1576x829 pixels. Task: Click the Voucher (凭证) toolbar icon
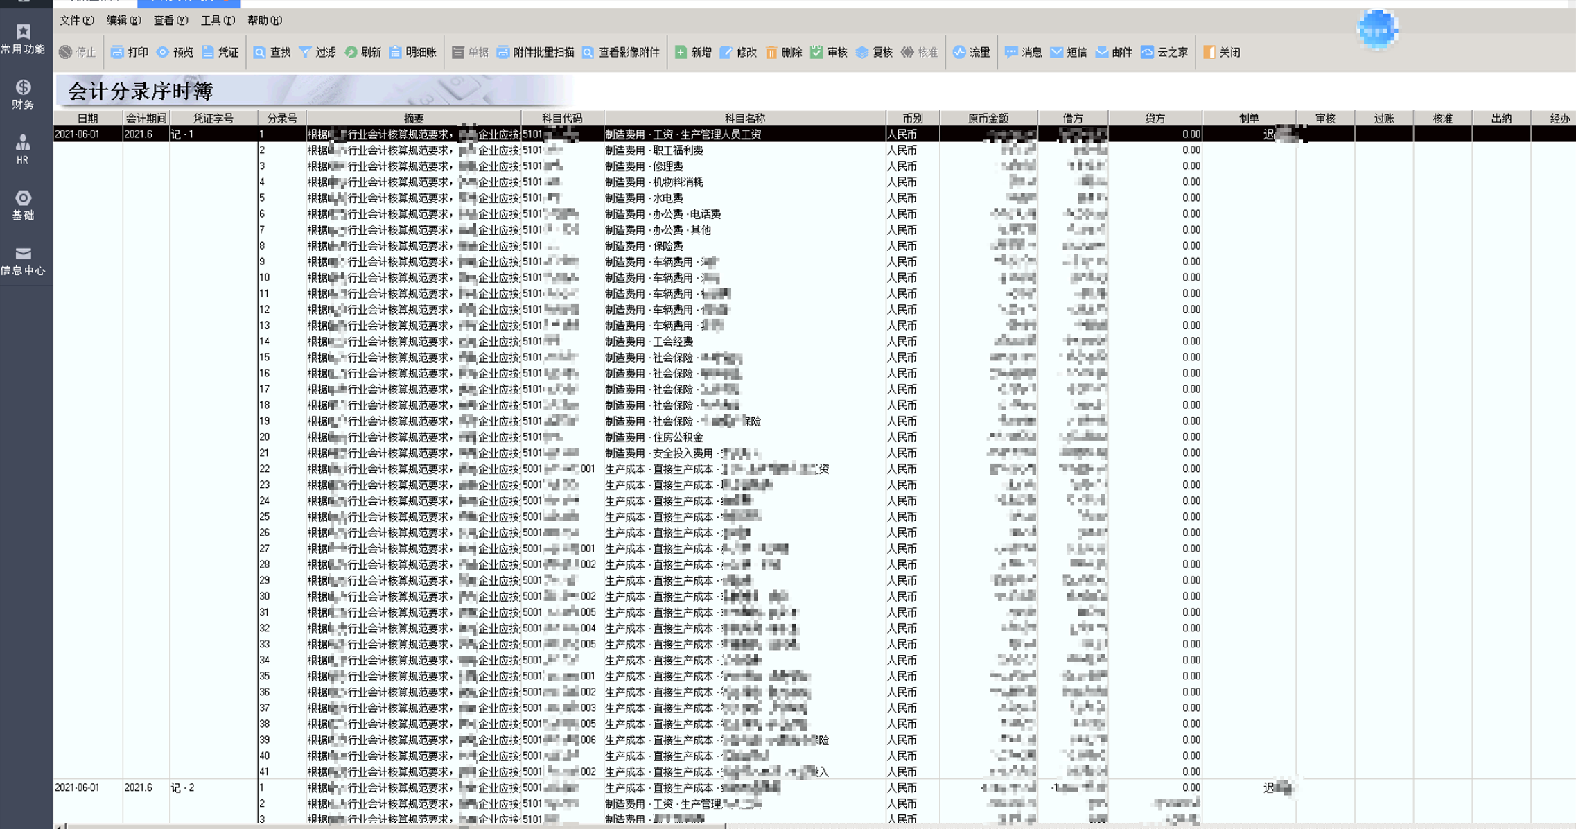pos(208,52)
